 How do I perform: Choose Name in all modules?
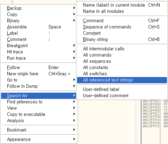[122, 11]
